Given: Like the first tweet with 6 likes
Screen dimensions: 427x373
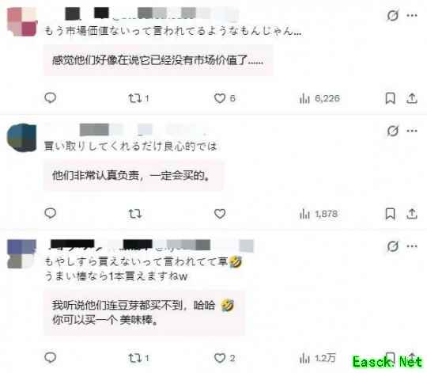Looking at the screenshot, I should pos(225,98).
